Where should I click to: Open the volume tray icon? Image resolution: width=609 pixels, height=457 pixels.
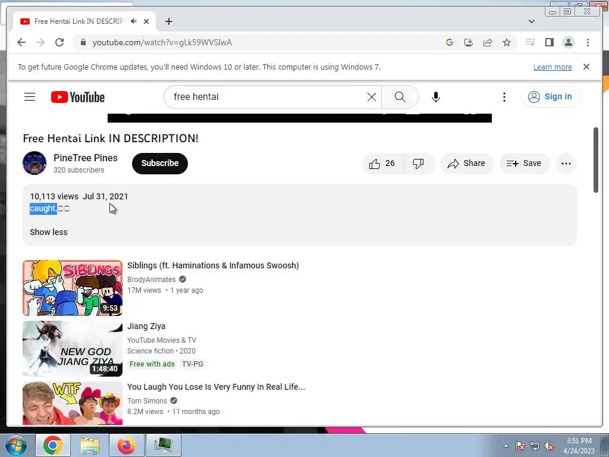coord(549,446)
